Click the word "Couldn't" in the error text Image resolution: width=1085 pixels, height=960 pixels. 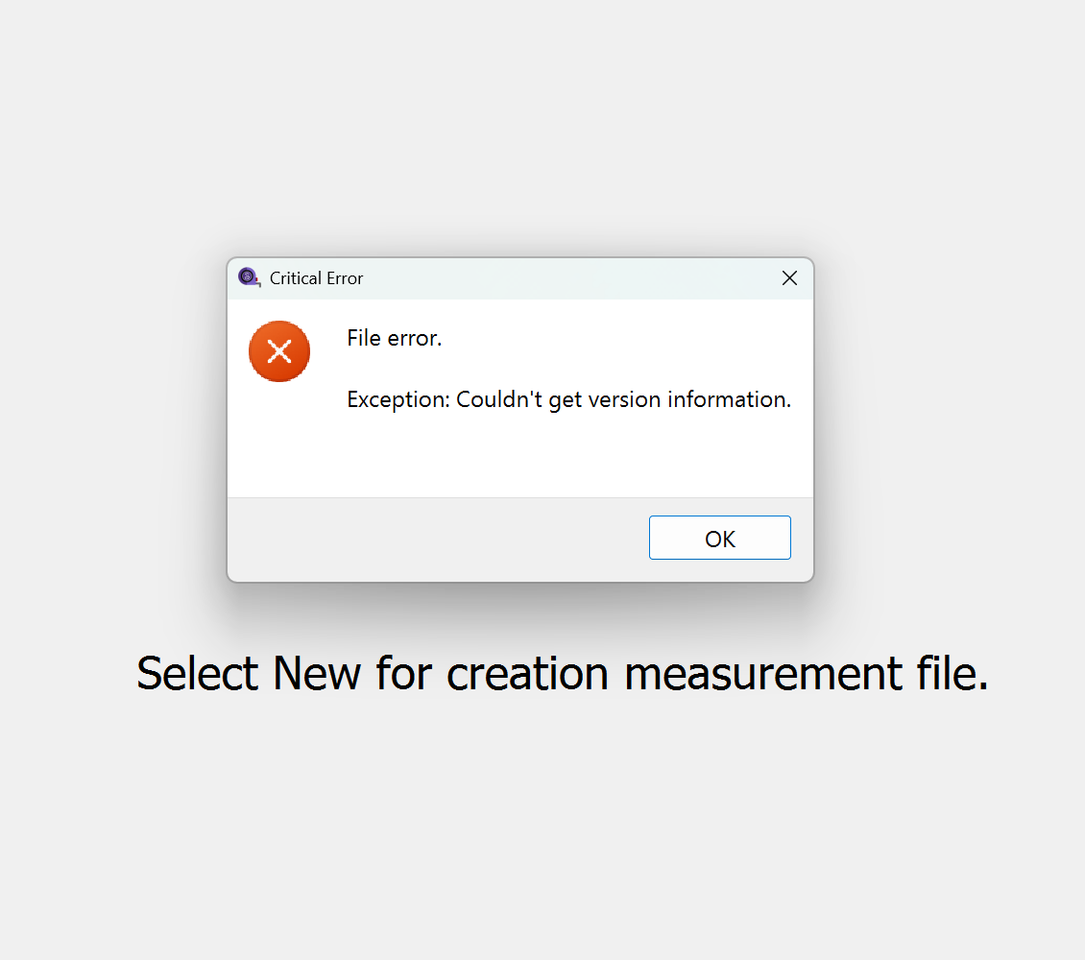pos(498,399)
